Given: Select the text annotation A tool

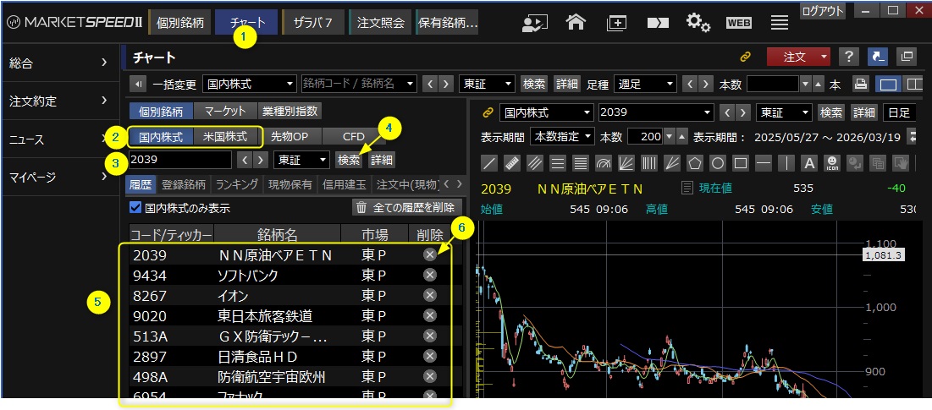Looking at the screenshot, I should tap(808, 162).
